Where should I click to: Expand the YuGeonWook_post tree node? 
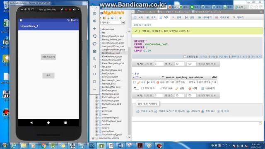coord(96,135)
